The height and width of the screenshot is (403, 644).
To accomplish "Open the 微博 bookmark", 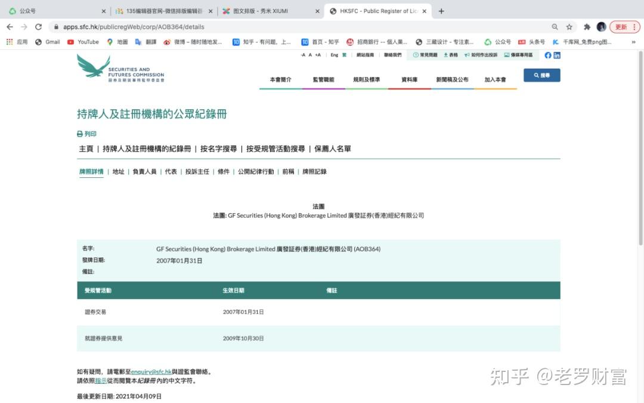I will [x=193, y=42].
